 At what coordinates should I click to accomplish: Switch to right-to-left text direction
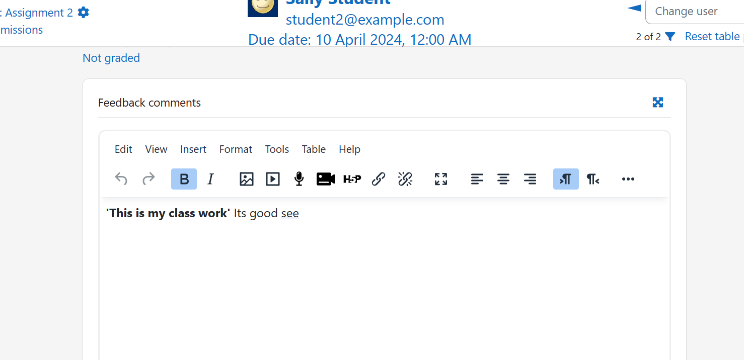[593, 179]
